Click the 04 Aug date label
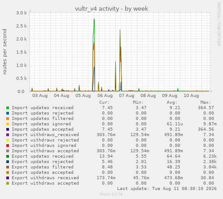Image resolution: width=223 pixels, height=199 pixels. (61, 96)
